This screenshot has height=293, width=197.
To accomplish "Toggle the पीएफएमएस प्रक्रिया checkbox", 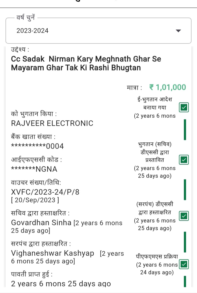I will (184, 264).
